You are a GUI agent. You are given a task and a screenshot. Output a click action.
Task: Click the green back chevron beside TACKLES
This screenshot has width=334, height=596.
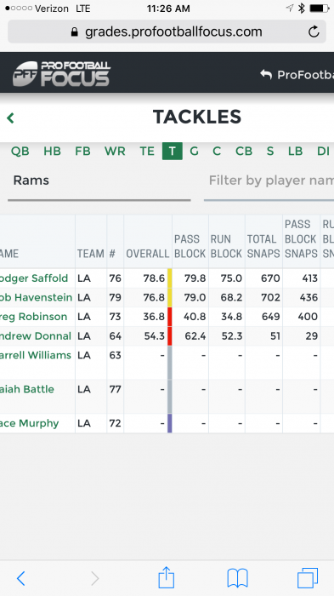point(11,117)
